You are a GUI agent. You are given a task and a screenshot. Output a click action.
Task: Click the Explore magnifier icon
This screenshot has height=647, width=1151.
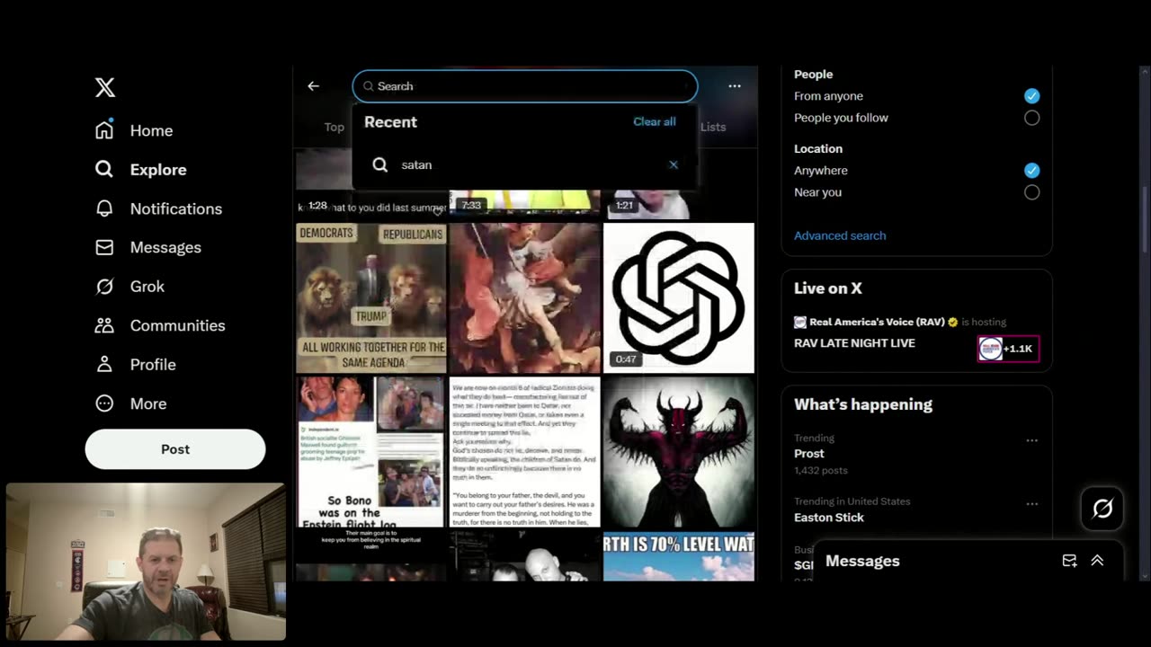[x=104, y=170]
